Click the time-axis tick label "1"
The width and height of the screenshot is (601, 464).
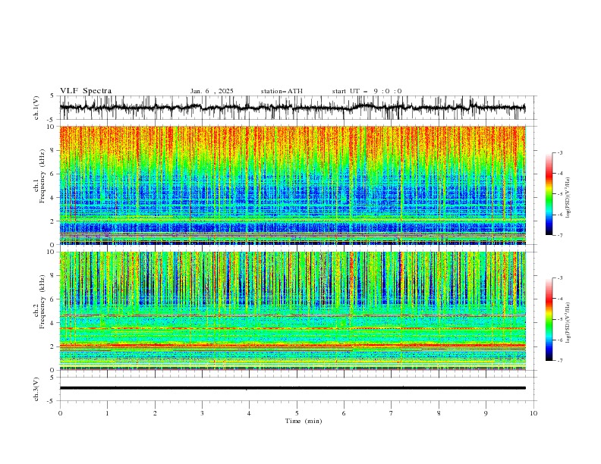107,413
